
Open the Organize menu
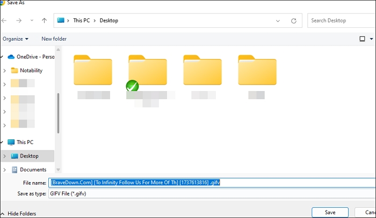[15, 39]
